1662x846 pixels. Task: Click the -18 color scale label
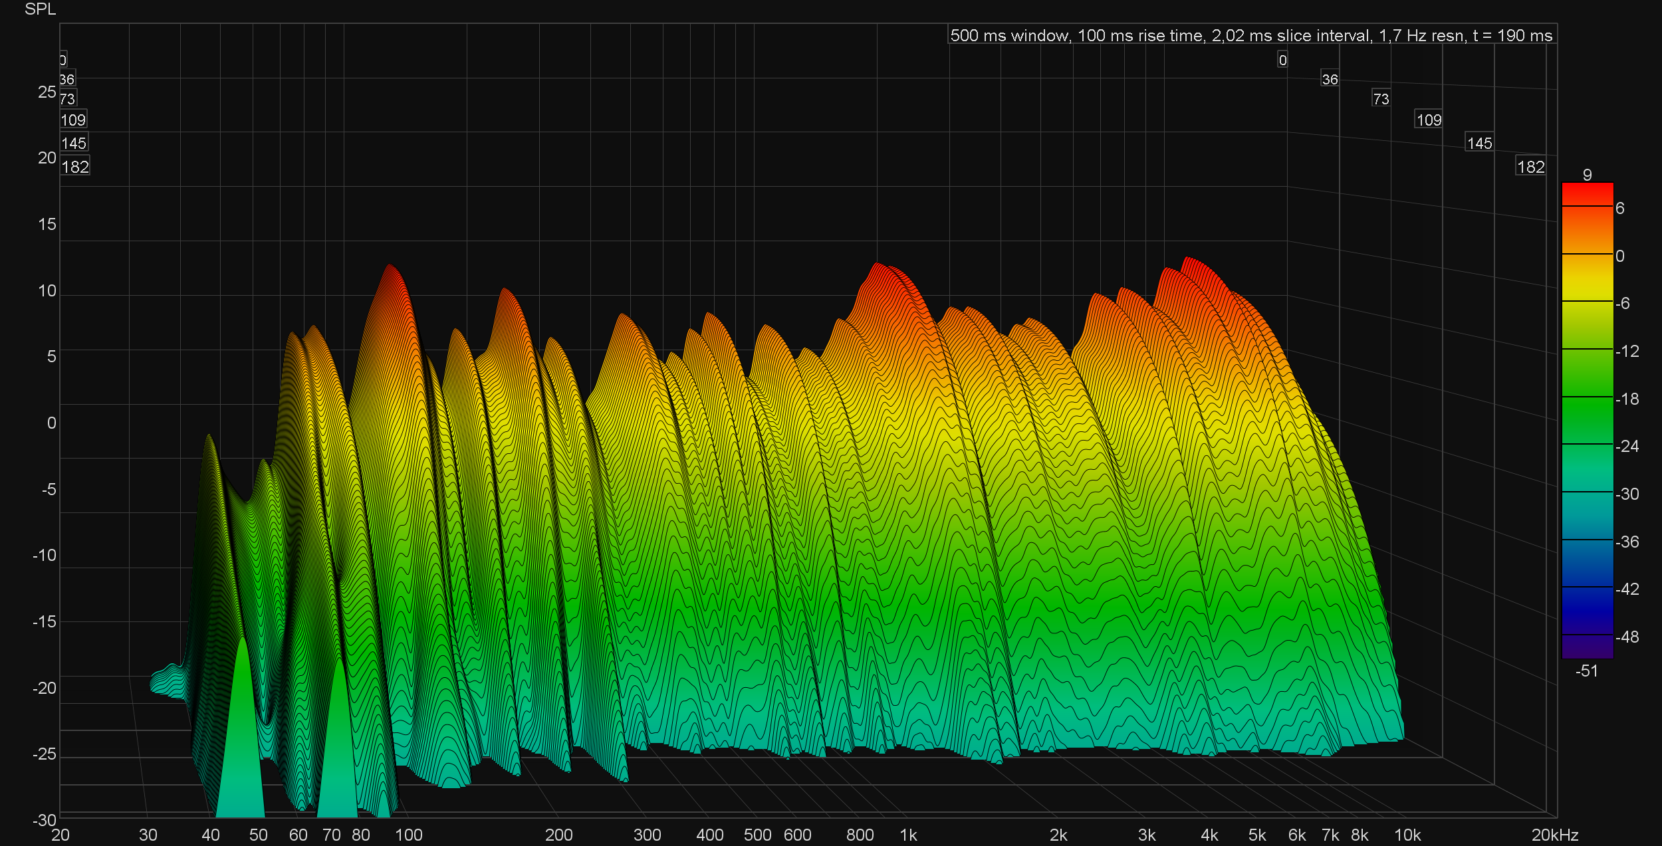1627,399
